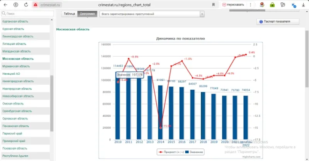Click the 2014 bar in the chart
The width and height of the screenshot is (309, 161).
[x=160, y=112]
